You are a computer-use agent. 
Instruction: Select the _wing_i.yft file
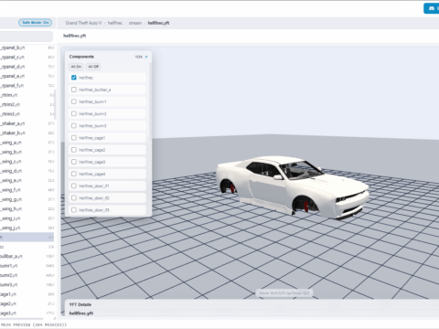point(27,218)
